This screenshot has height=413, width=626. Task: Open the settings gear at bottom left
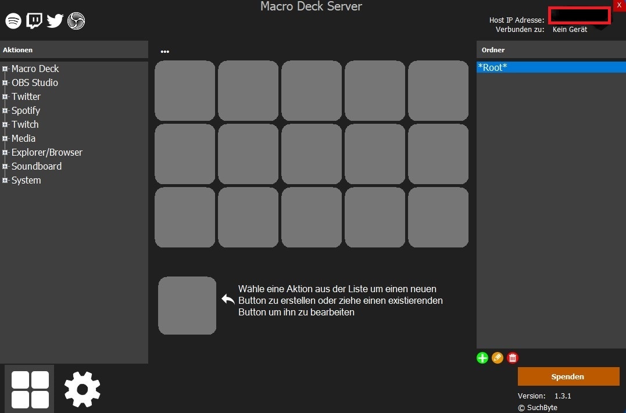(x=82, y=389)
